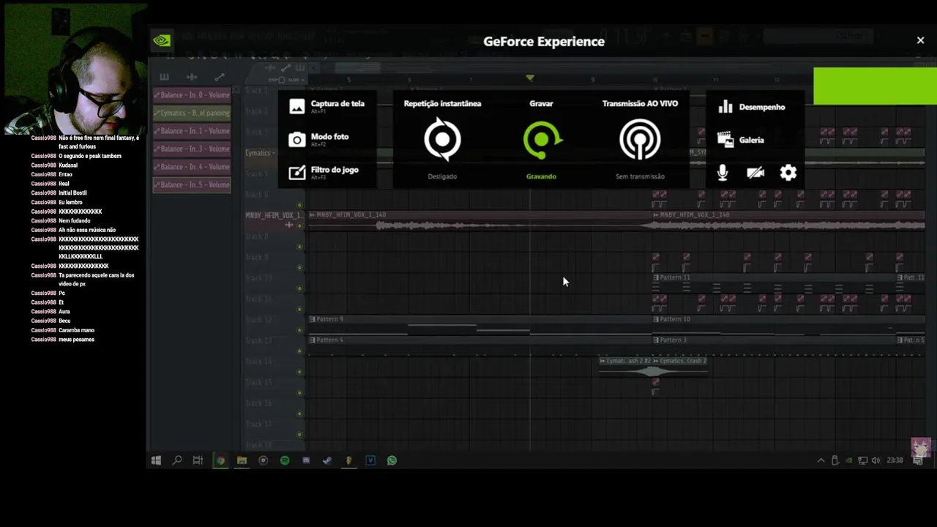Open Desempenho performance panel
Screen dimensions: 937x527
(752, 107)
